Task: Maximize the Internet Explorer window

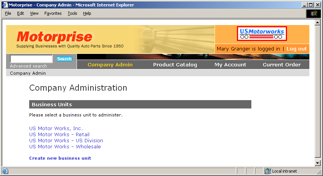Action: tap(311, 5)
